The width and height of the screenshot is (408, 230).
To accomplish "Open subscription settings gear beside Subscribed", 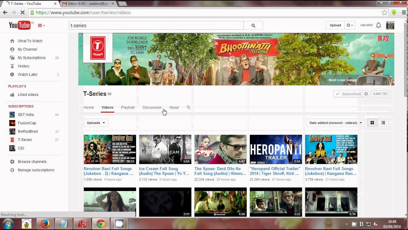I will click(x=366, y=94).
